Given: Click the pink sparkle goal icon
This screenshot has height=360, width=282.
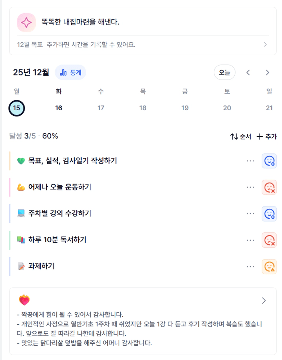Looking at the screenshot, I should tap(26, 23).
